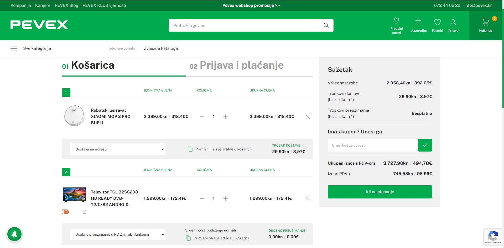Image resolution: width=504 pixels, height=248 pixels.
Task: Decrease quantity of Xiaomi robot vacuum
Action: point(202,117)
